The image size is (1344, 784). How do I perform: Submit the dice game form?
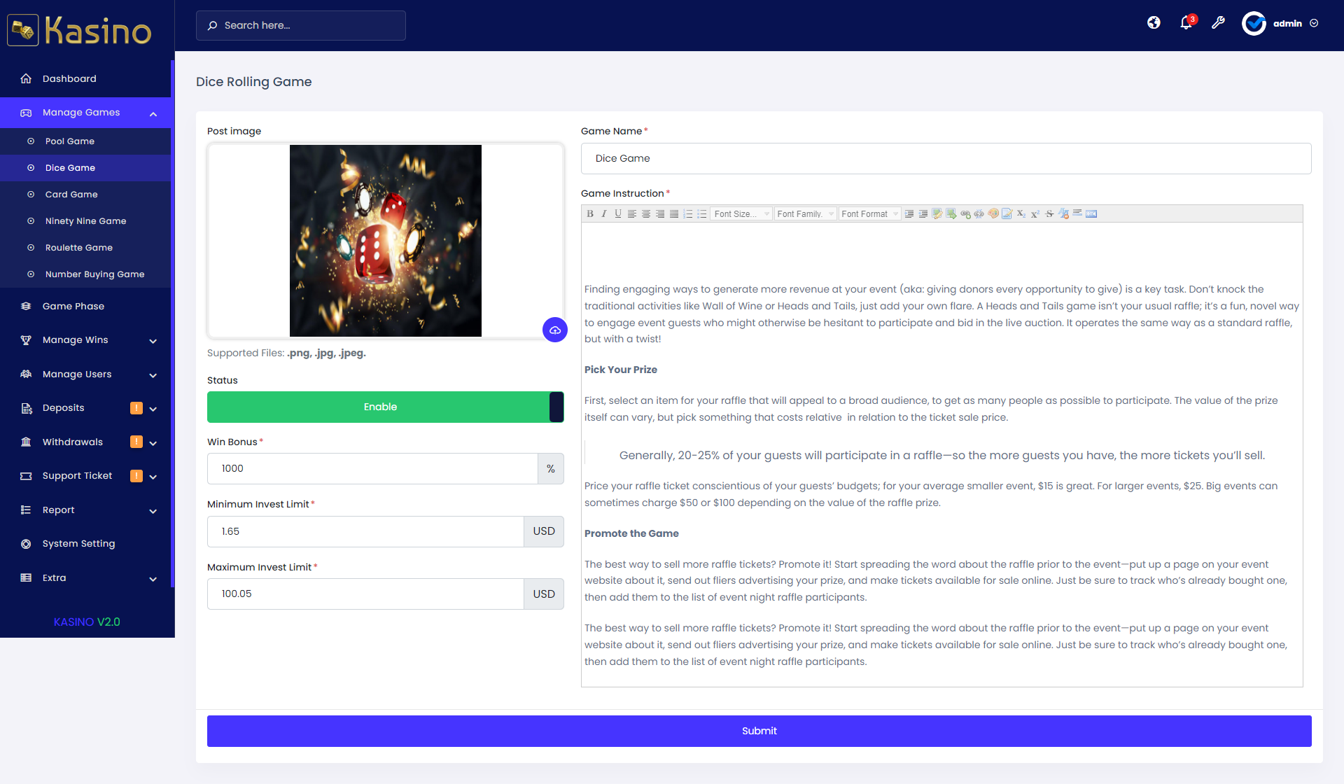759,731
